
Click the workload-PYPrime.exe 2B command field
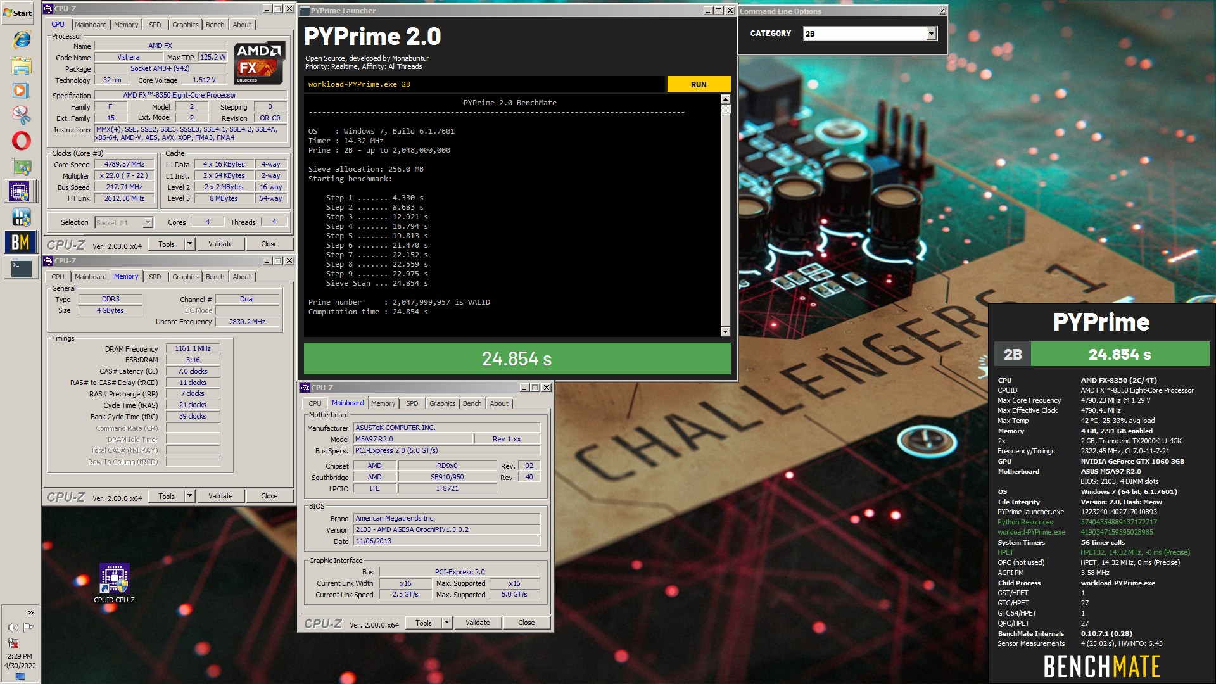tap(484, 84)
